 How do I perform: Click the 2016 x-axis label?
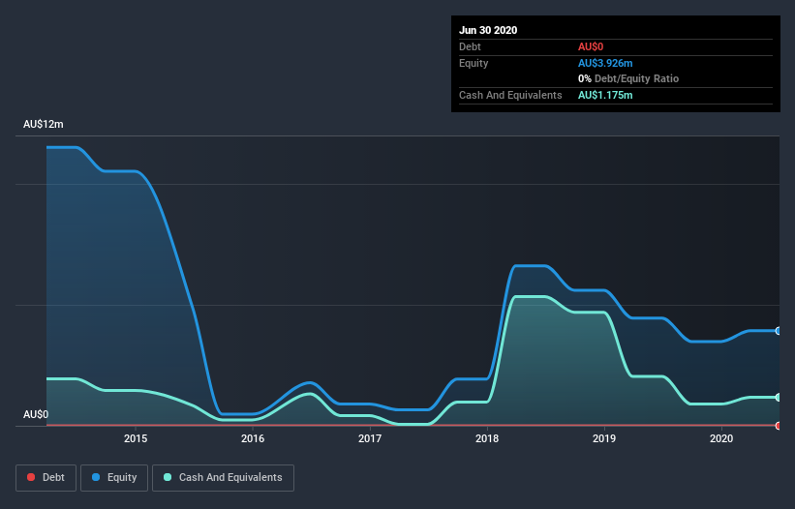click(x=253, y=438)
